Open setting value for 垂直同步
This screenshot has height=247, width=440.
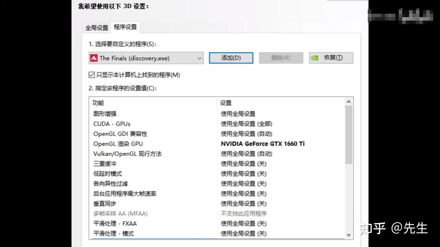pos(244,204)
